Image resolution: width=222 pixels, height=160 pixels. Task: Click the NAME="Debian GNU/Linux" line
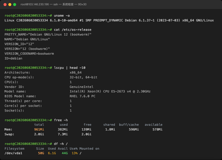(x=27, y=39)
